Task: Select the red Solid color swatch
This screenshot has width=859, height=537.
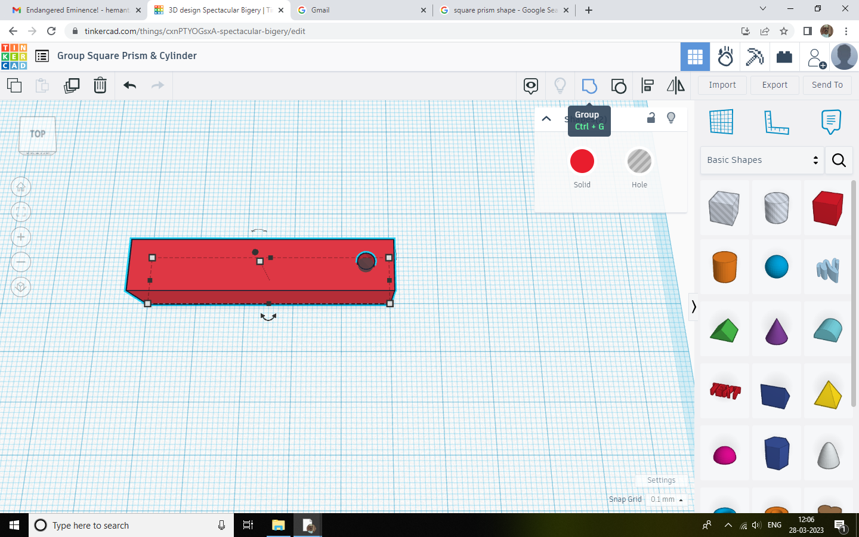Action: coord(582,161)
